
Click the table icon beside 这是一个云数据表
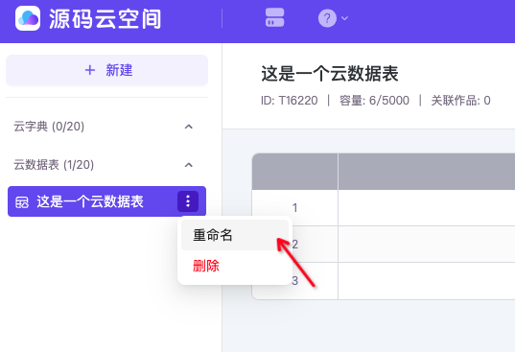(x=22, y=202)
